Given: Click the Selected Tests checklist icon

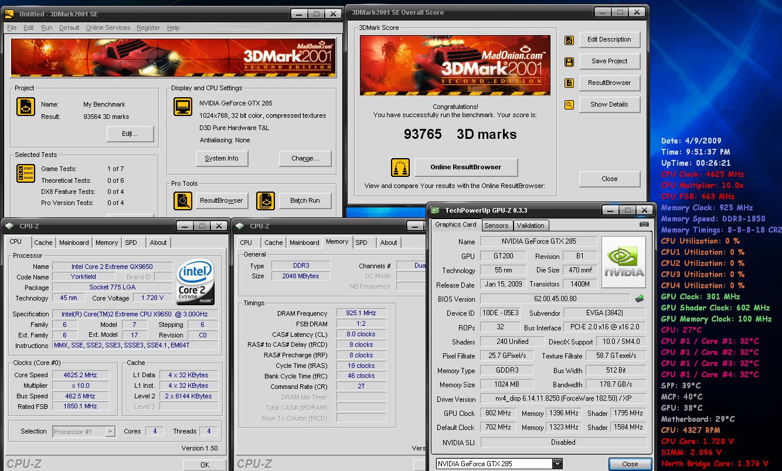Looking at the screenshot, I should coord(25,173).
